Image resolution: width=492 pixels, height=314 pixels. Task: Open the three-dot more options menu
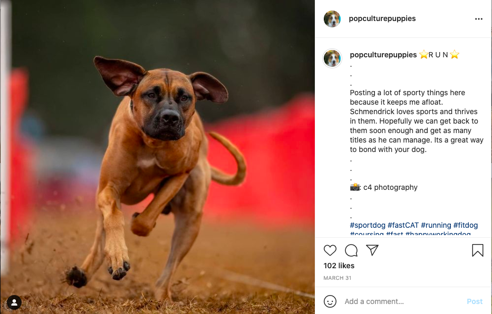[478, 19]
